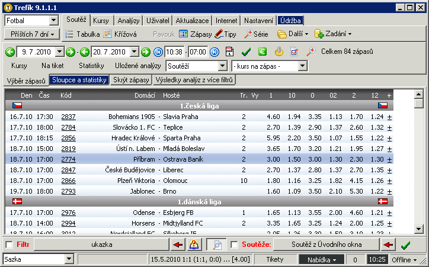Select the Plzeň Viktoria - Olomouc row
Viewport: 429px width, 267px height.
[x=199, y=181]
